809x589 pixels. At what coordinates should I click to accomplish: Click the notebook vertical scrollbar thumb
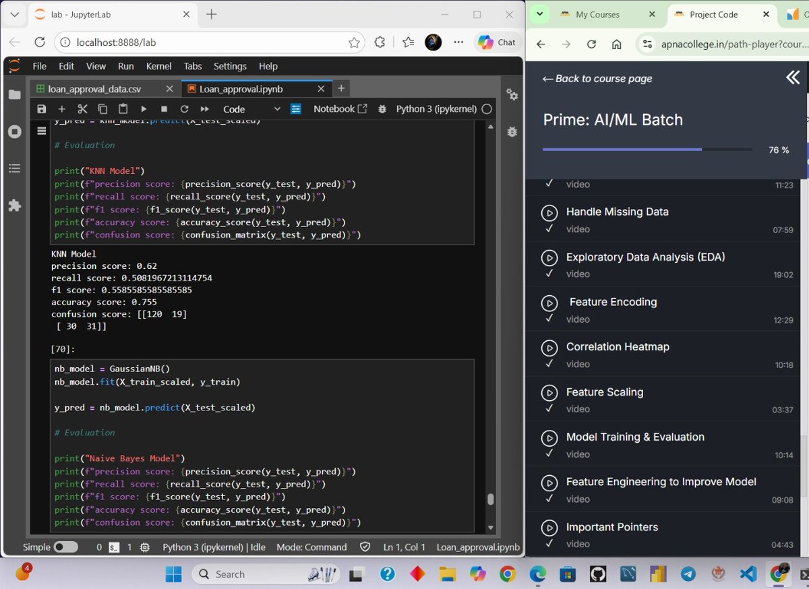click(x=491, y=499)
